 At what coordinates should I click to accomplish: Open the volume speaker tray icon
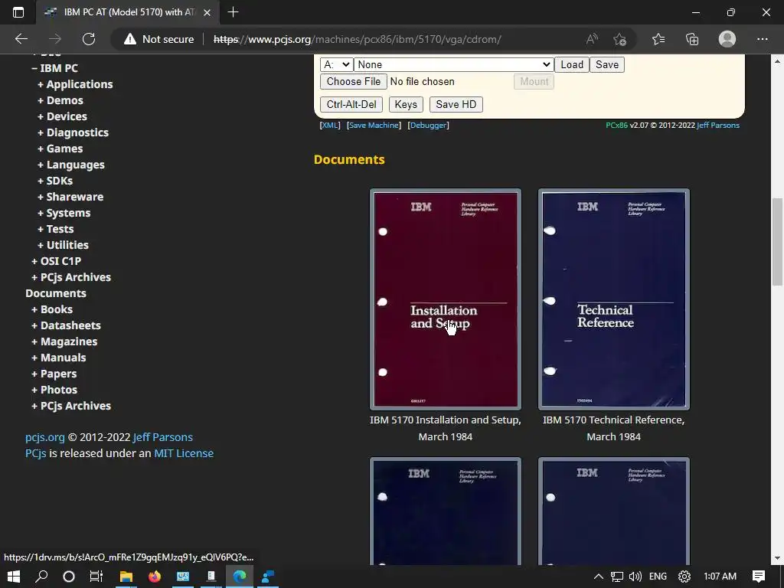click(635, 577)
